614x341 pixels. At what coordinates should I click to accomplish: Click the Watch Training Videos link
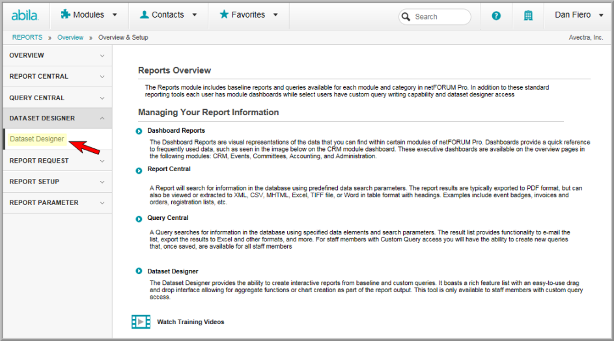[191, 322]
